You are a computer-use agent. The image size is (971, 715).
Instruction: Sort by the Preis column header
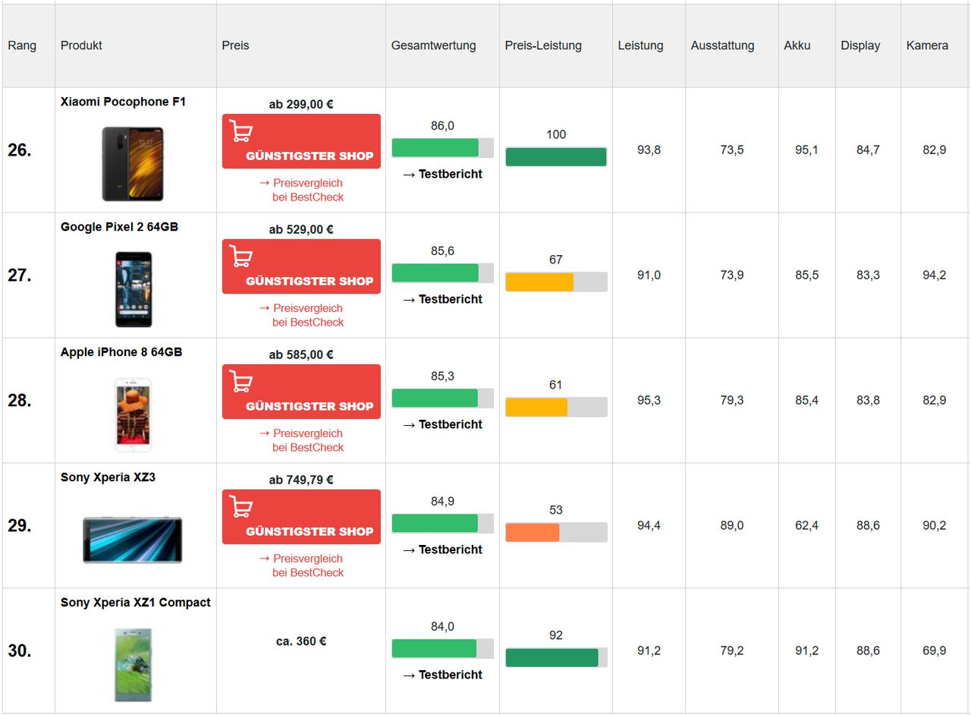(235, 46)
